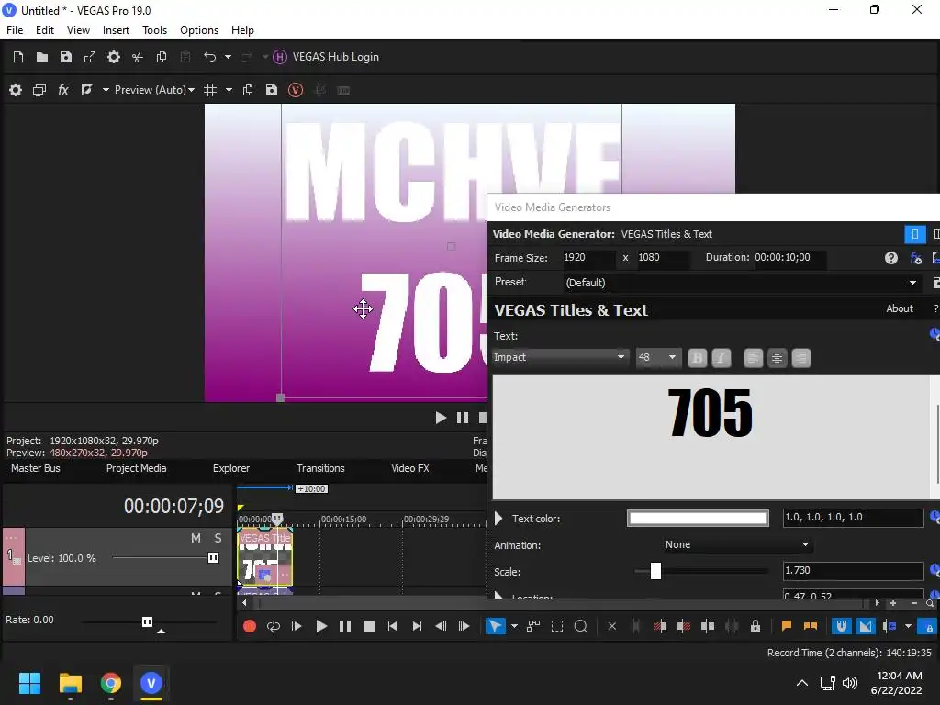The width and height of the screenshot is (940, 705).
Task: Center-align the title text
Action: click(777, 358)
